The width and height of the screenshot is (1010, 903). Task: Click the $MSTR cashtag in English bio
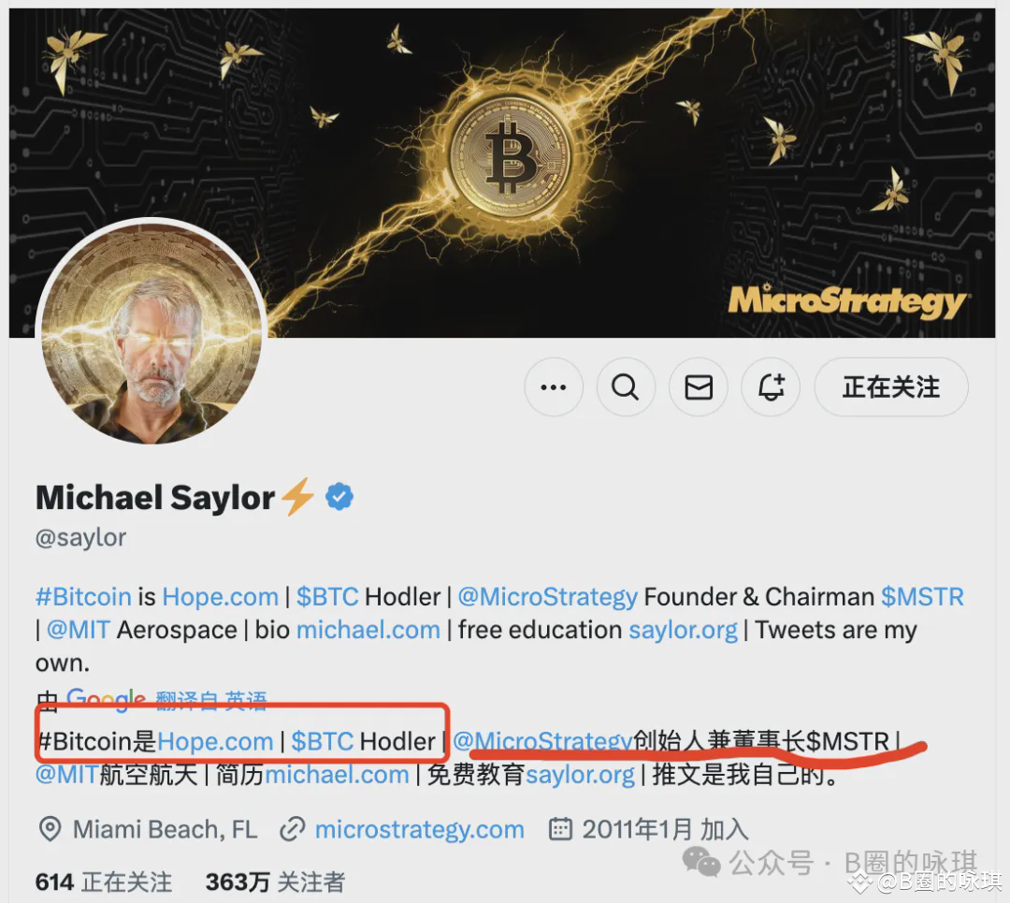tap(922, 597)
